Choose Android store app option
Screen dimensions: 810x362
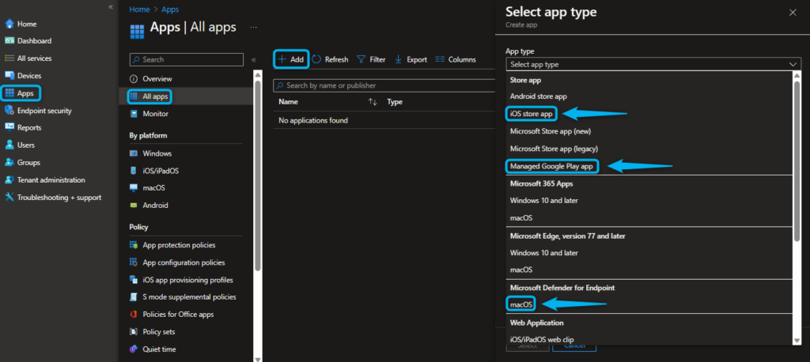pos(538,96)
